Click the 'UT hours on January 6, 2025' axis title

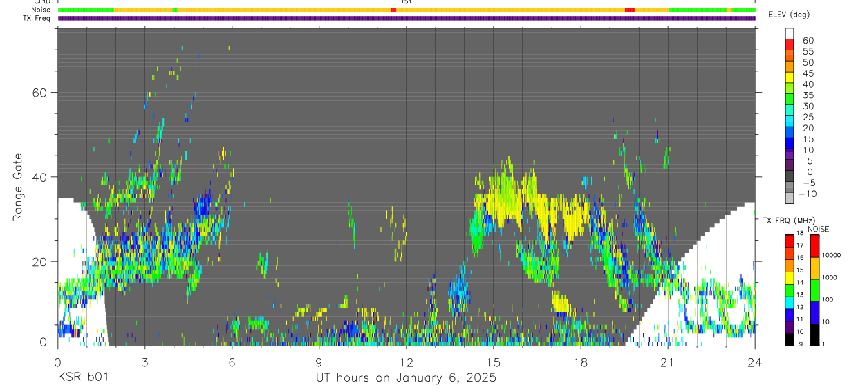tap(406, 378)
